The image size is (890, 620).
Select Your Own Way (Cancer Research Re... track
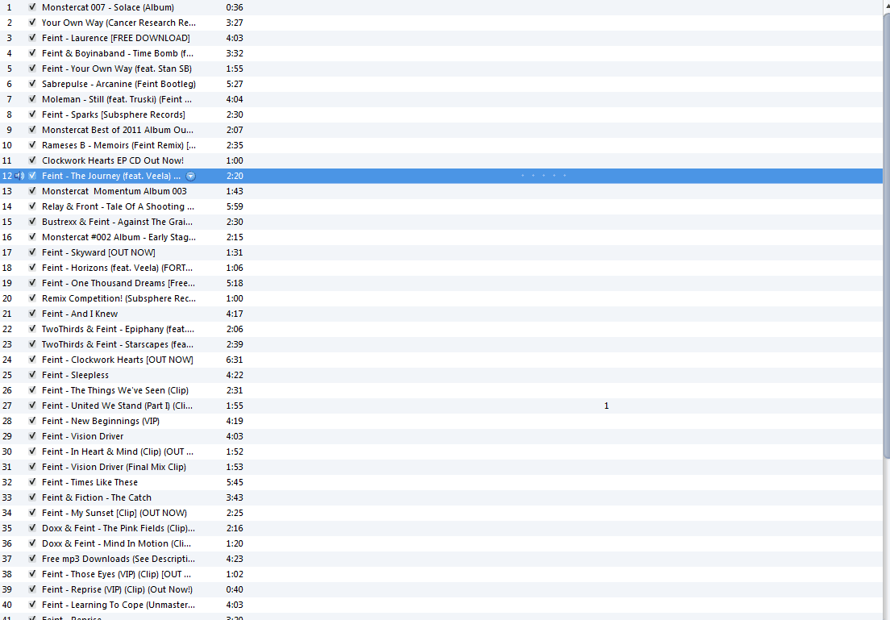119,23
